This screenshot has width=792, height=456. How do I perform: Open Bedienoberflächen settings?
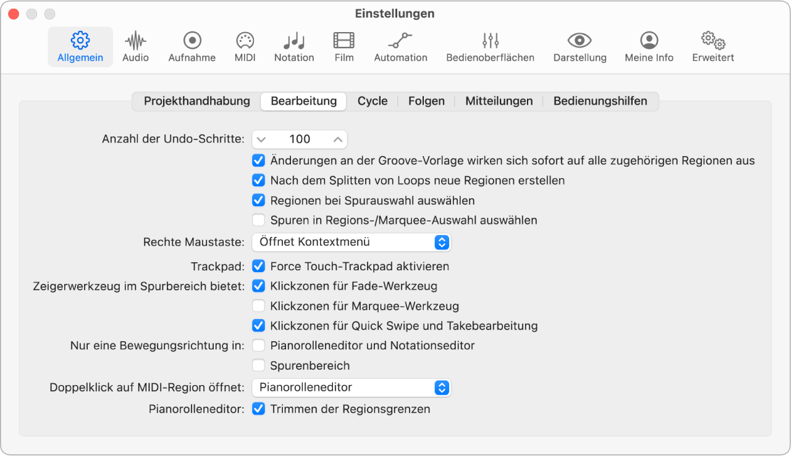490,46
